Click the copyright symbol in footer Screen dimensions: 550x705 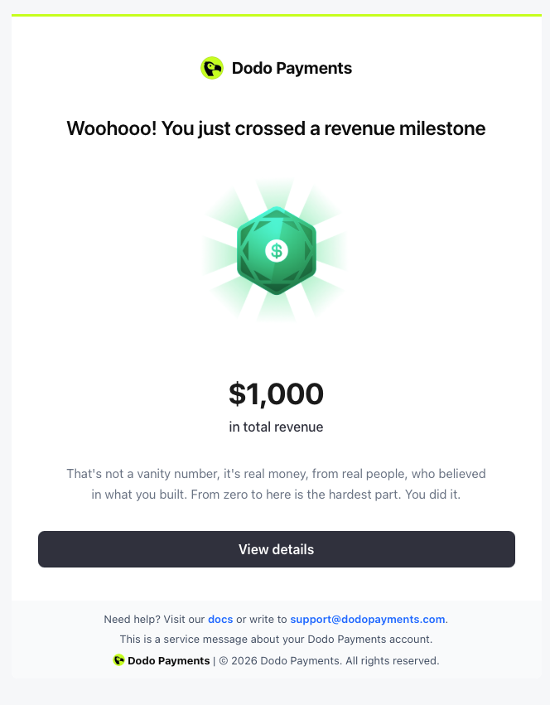pos(224,661)
